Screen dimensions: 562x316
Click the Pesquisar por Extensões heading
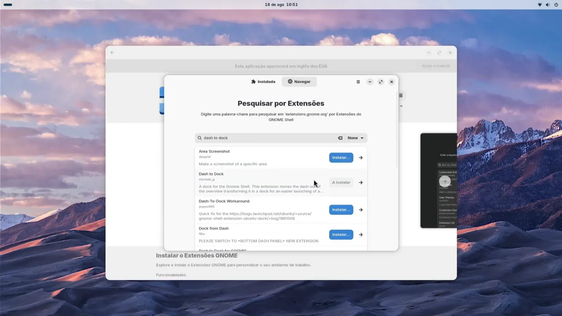tap(281, 104)
